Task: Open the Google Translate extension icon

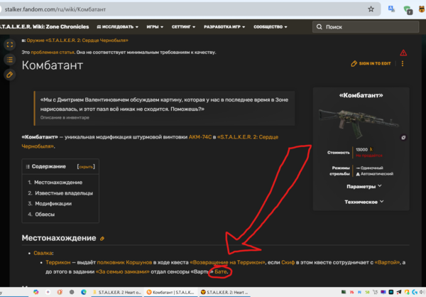Action: 391,9
